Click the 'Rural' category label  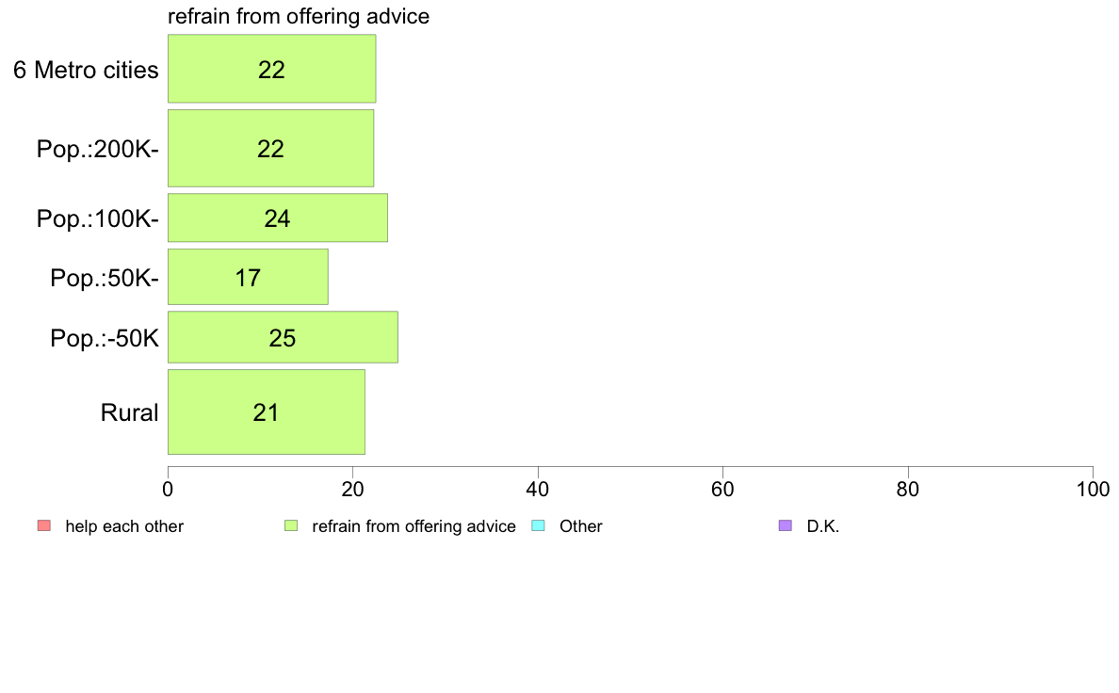129,412
